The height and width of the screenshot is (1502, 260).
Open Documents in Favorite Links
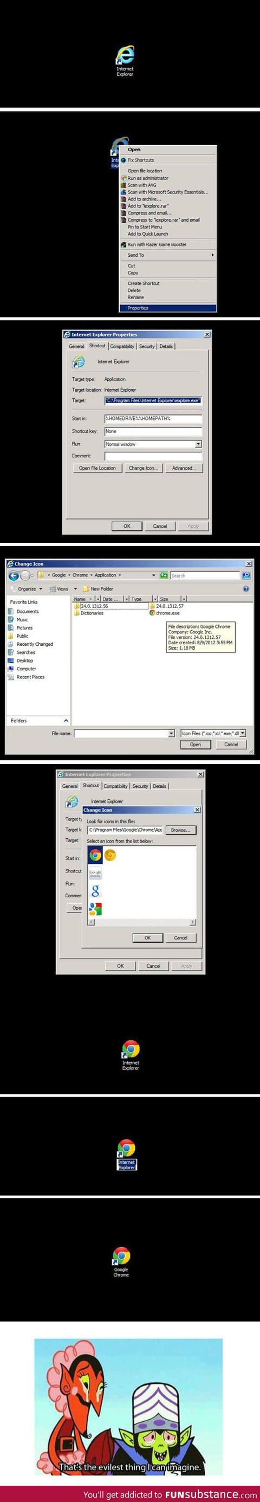tap(23, 611)
